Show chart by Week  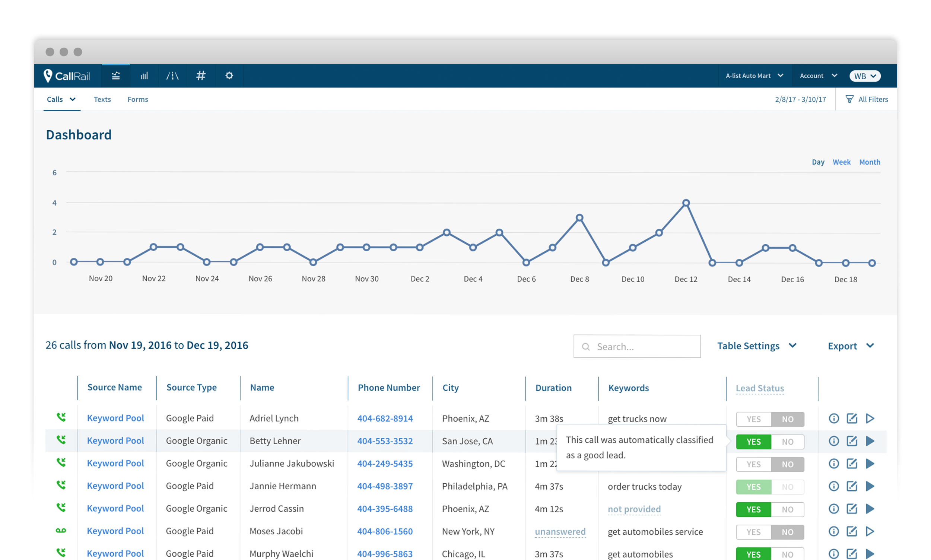click(841, 162)
